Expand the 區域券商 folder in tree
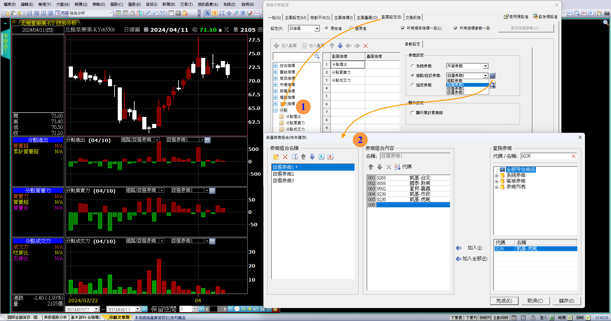 (x=496, y=181)
